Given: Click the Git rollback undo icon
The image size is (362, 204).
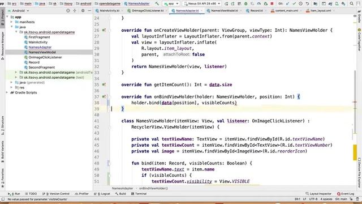Looking at the screenshot, I should 307,3.
